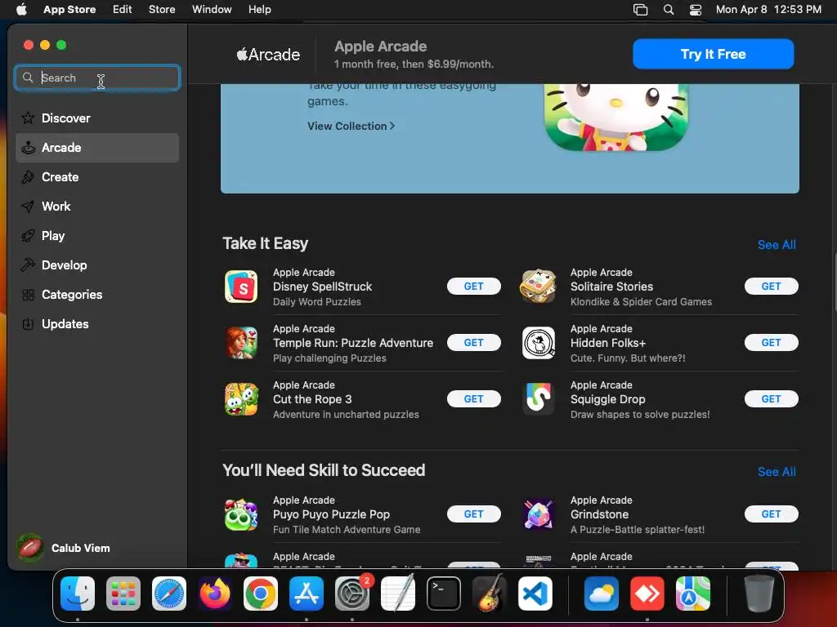Open the Window menu
Image resolution: width=837 pixels, height=627 pixels.
212,10
